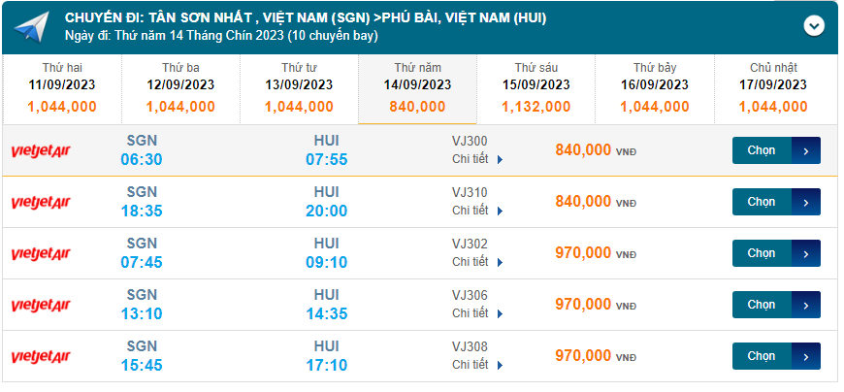Image resolution: width=844 pixels, height=392 pixels.
Task: Choose the Thứ bảy 16/09/2023 date tab
Action: click(x=654, y=87)
